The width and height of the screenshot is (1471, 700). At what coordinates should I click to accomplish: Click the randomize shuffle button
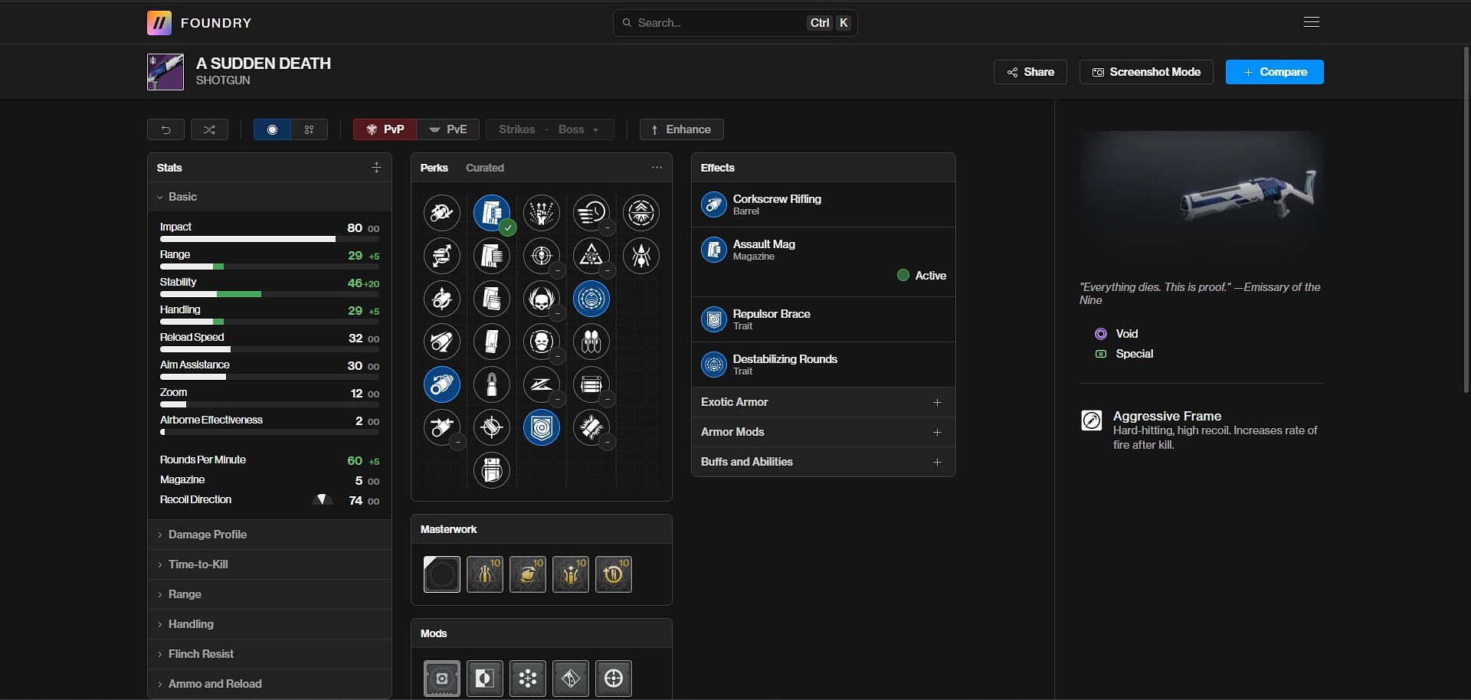click(209, 129)
